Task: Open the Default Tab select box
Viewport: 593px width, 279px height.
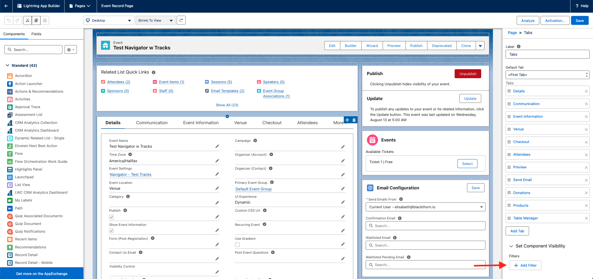Action: 547,75
